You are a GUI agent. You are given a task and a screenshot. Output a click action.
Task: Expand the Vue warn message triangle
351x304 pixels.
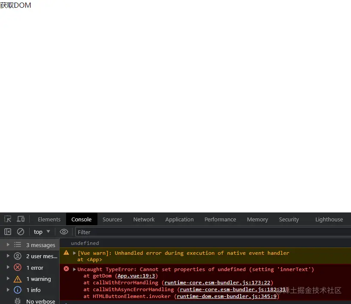tap(74, 253)
